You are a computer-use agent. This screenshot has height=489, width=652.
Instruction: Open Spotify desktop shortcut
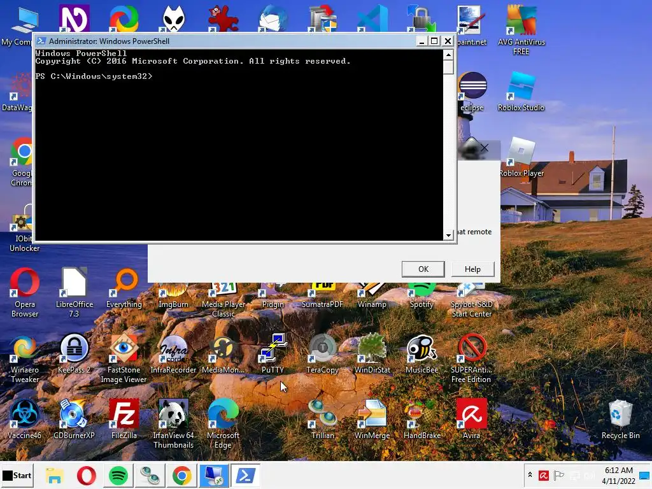tap(422, 295)
